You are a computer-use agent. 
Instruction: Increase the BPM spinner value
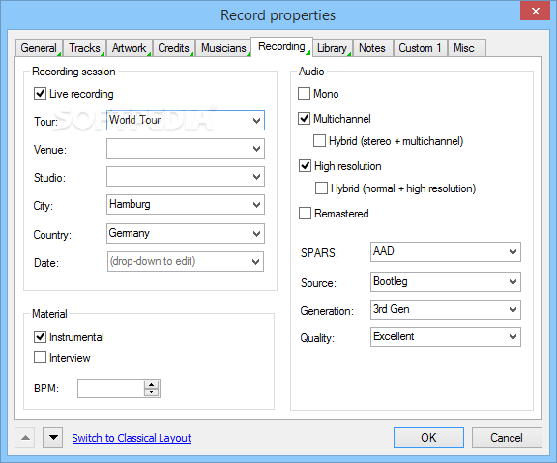pyautogui.click(x=152, y=385)
